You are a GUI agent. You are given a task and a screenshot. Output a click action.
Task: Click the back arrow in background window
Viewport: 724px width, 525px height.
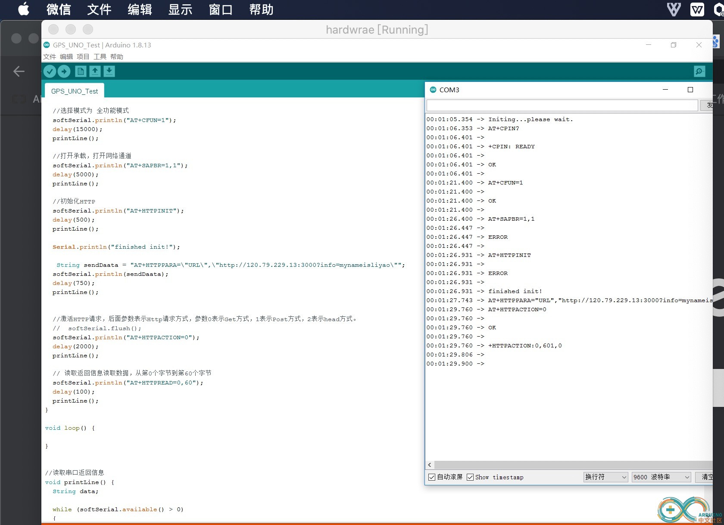[19, 71]
